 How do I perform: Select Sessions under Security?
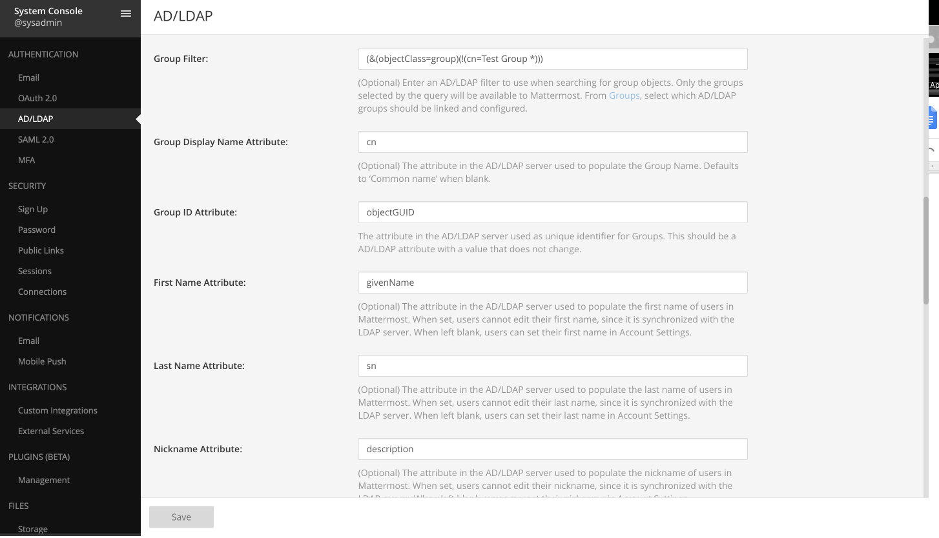point(35,271)
